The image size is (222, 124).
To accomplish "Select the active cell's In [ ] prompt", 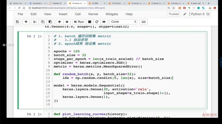I will tap(34, 36).
